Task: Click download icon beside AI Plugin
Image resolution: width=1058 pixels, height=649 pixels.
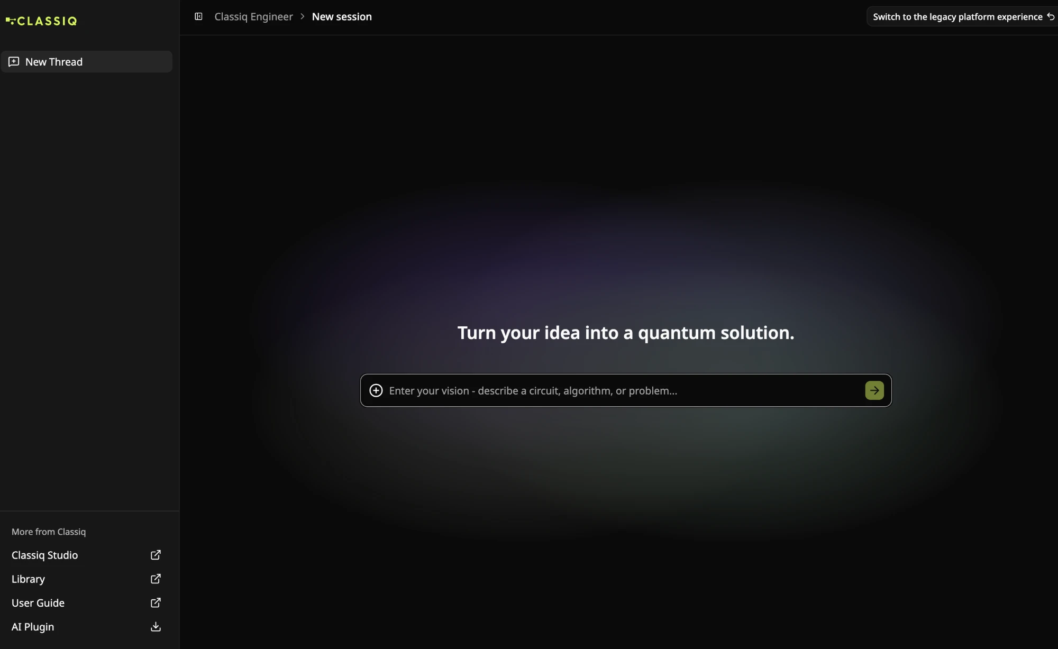Action: (x=156, y=627)
